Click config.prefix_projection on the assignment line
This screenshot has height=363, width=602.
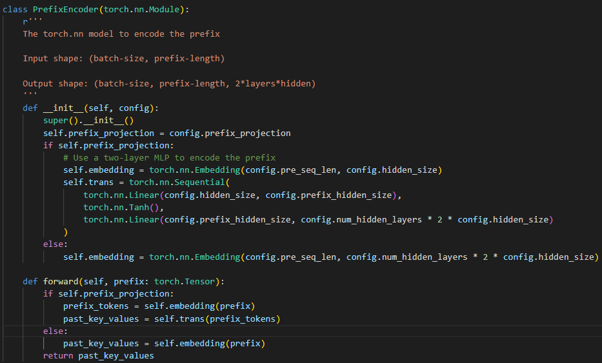230,133
